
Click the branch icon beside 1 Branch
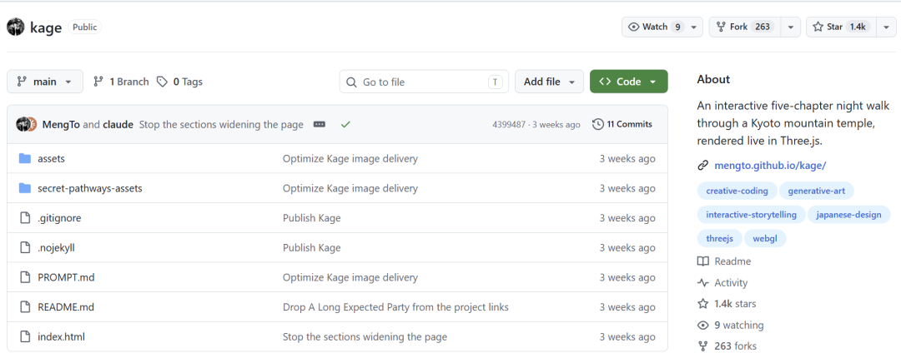pyautogui.click(x=98, y=82)
